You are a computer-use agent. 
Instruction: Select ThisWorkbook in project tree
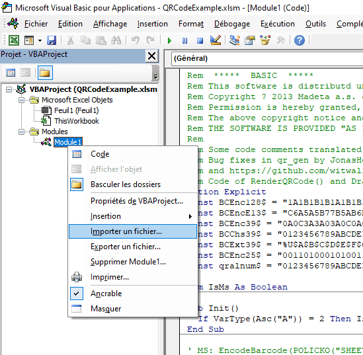point(77,121)
